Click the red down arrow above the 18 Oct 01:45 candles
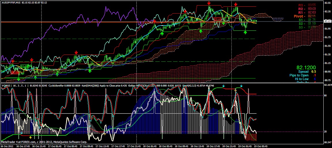 click(x=155, y=21)
